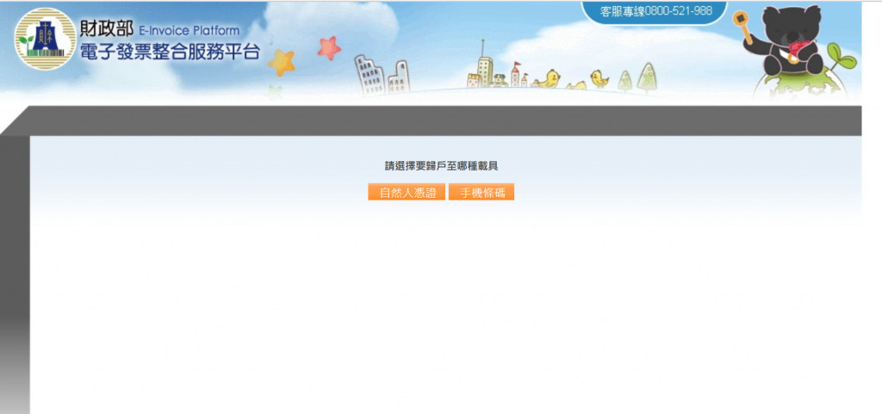Click the 客服專線0800-521-988 hotline badge
The image size is (882, 414).
coord(655,12)
